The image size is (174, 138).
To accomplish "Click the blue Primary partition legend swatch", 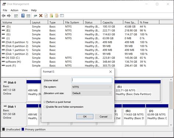I will click(23, 129).
